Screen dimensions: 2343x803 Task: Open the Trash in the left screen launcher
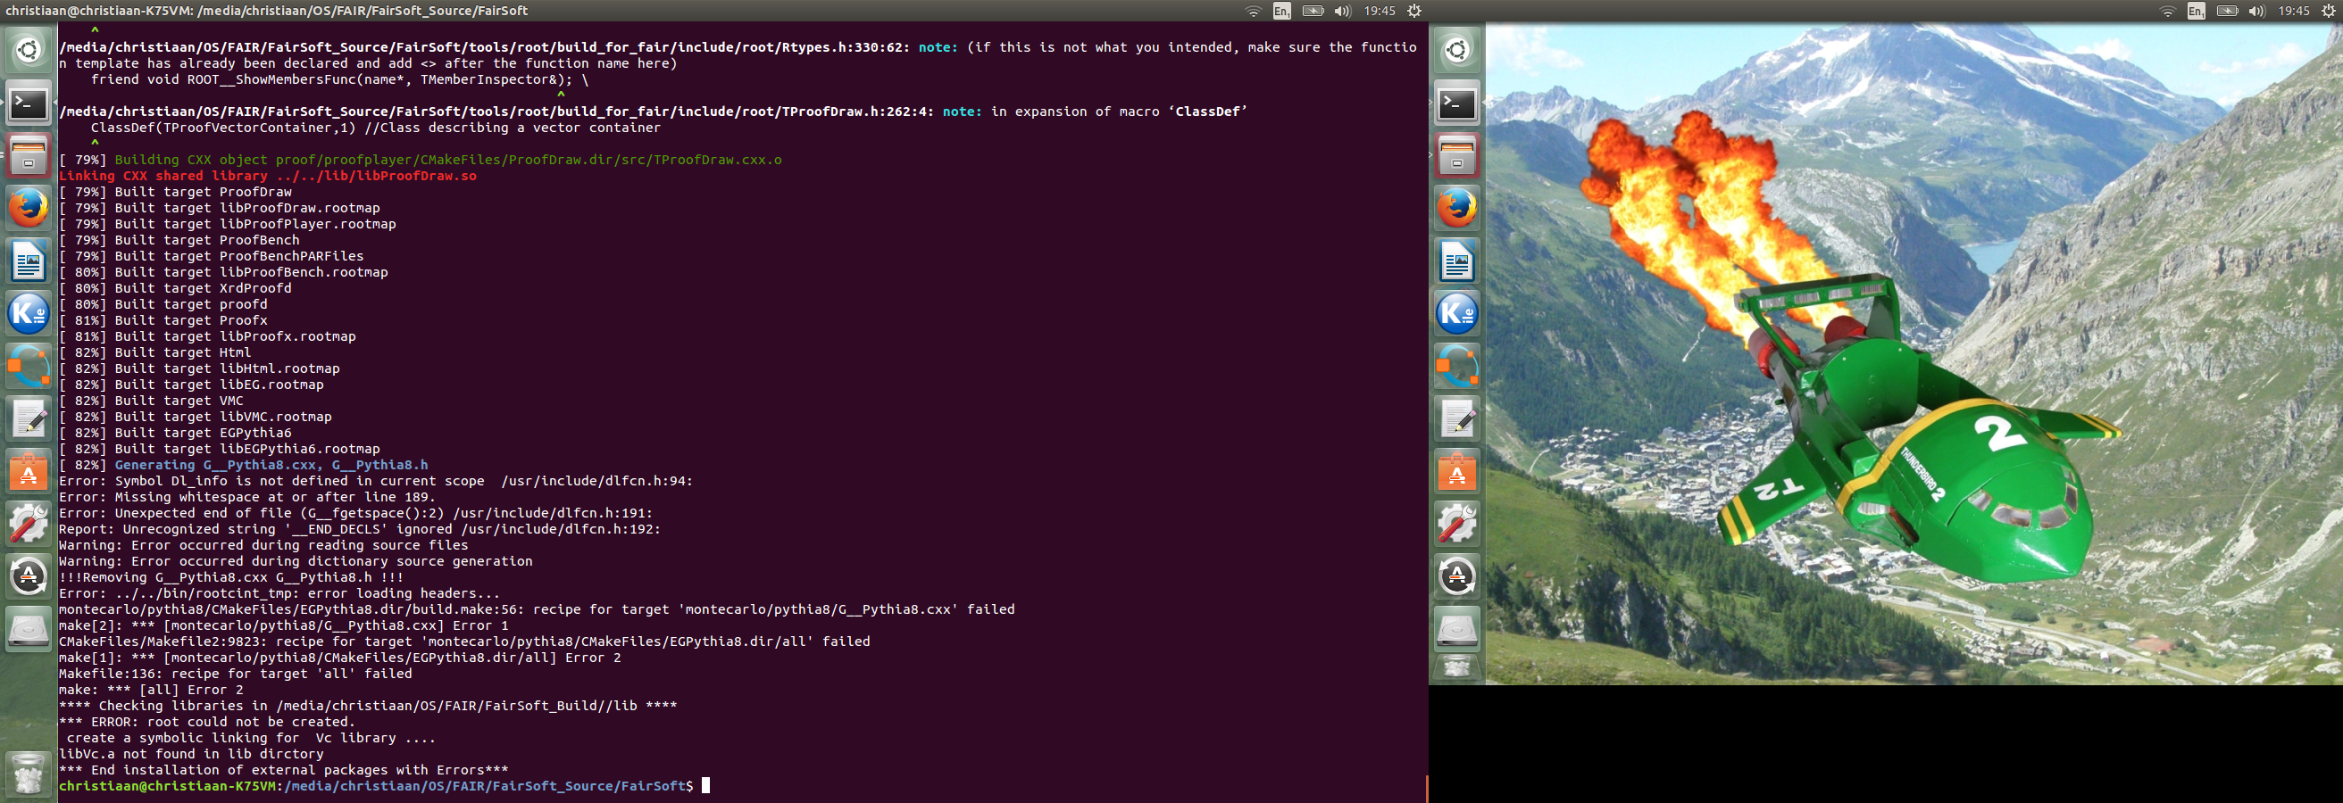pos(29,774)
